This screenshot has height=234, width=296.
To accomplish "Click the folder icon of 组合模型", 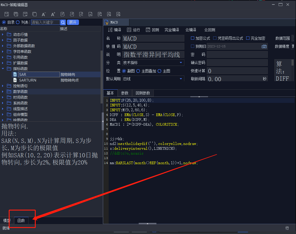I will (x=9, y=114).
